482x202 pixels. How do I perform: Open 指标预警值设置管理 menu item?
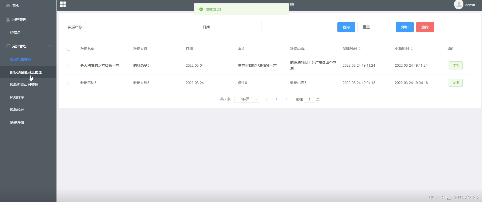click(28, 72)
